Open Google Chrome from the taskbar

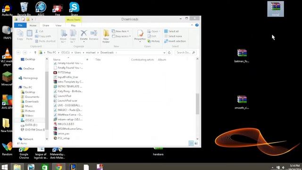coord(59,167)
